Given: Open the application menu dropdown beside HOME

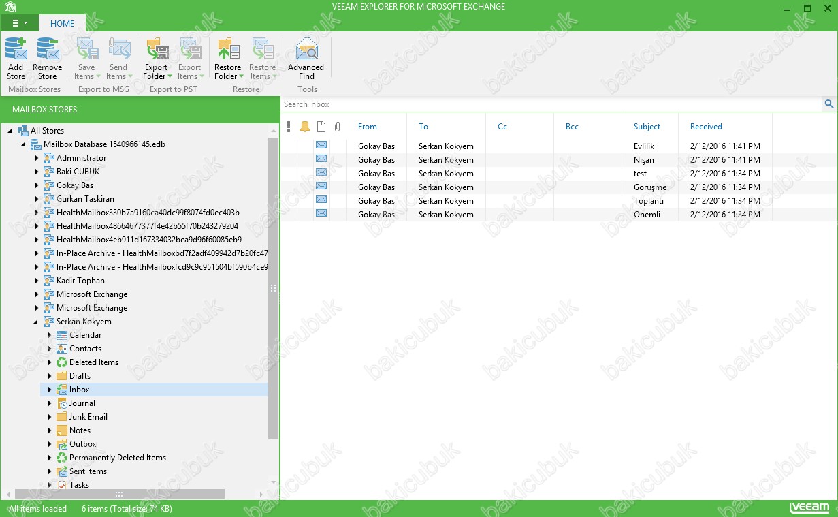Looking at the screenshot, I should click(20, 23).
